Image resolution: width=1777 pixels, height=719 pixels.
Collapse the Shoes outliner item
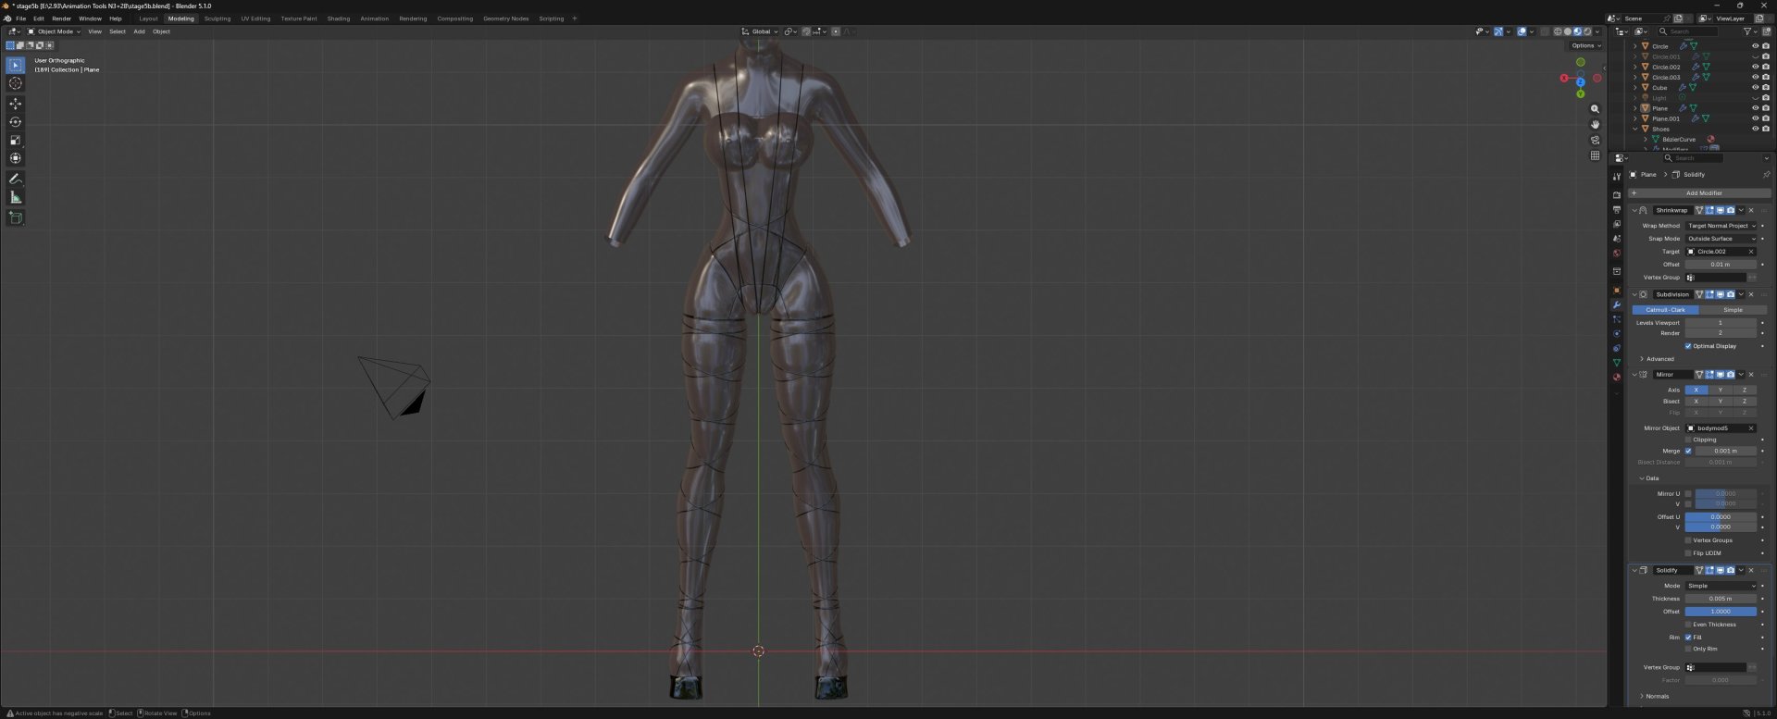[x=1635, y=129]
